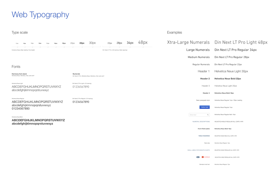This screenshot has width=278, height=174.
Task: Click the Examples section heading
Action: tap(174, 32)
